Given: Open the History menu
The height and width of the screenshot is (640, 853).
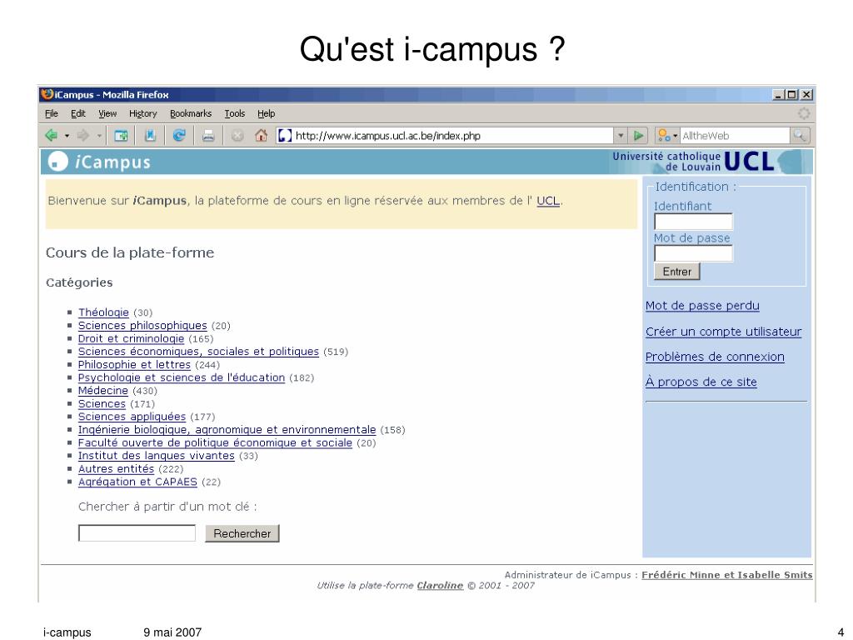Looking at the screenshot, I should (142, 113).
